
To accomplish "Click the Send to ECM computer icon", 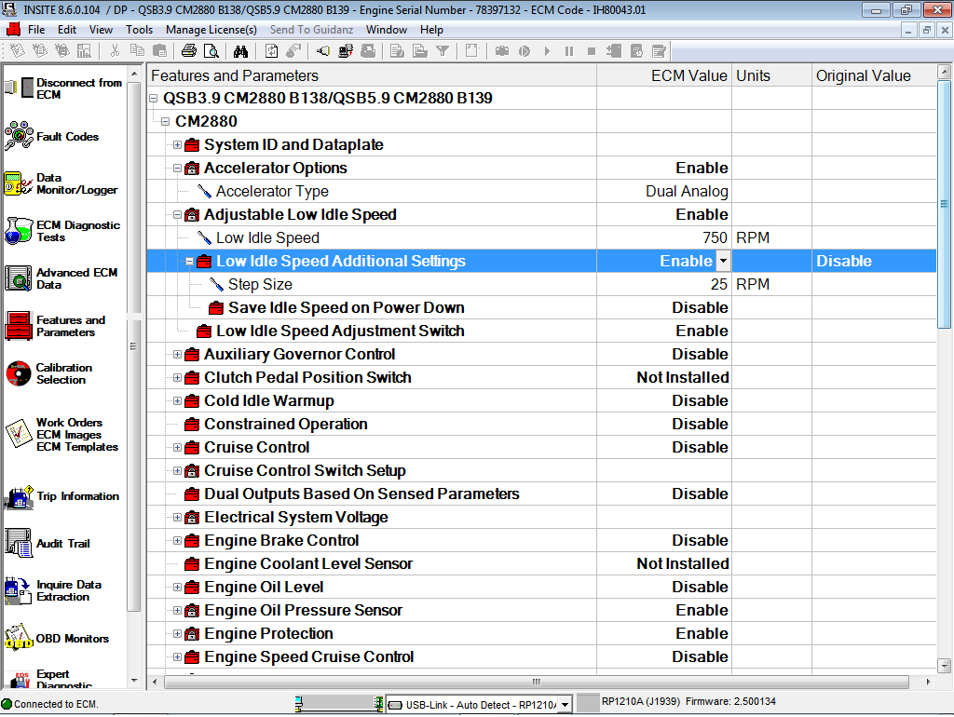I will tap(346, 51).
